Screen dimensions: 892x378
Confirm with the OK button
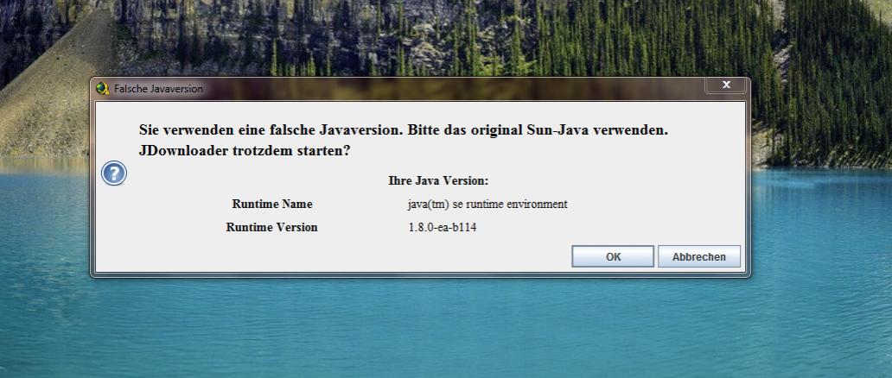tap(613, 256)
